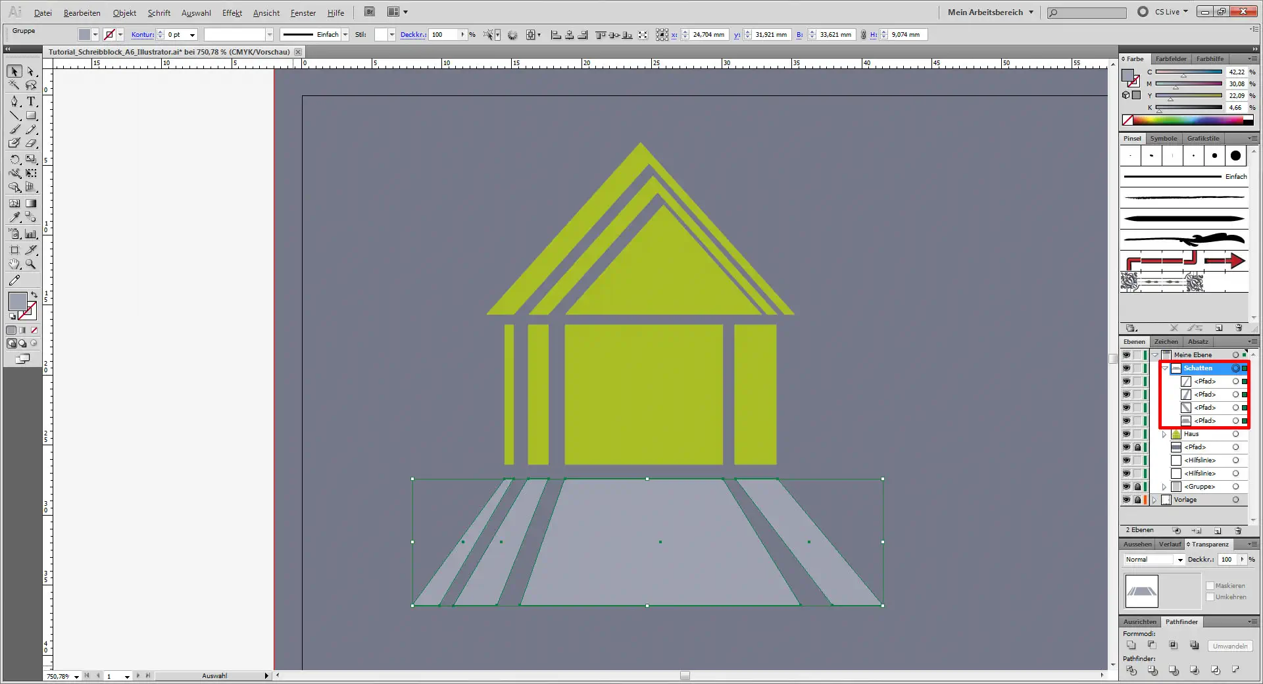This screenshot has height=684, width=1263.
Task: Click the Umwandeln button in Pathfinder
Action: click(1229, 646)
